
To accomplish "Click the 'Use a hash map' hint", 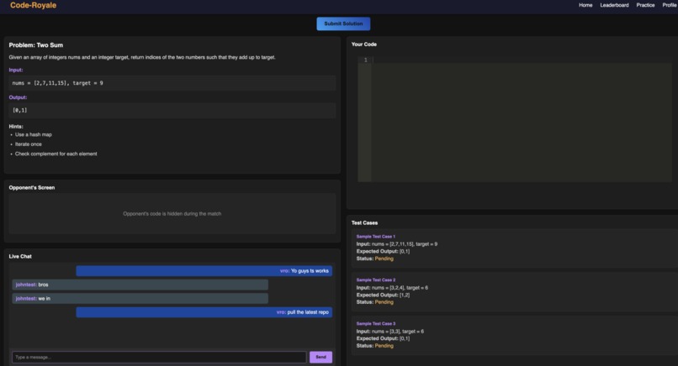I will click(34, 134).
